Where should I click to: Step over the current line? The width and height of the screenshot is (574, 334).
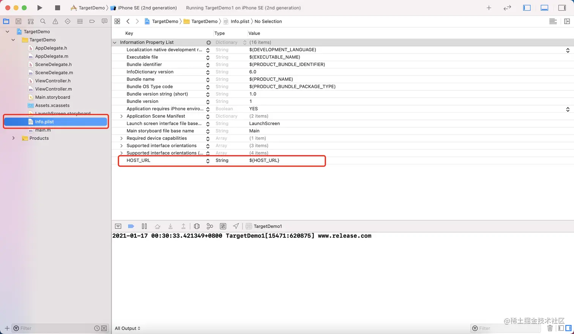[x=158, y=226]
